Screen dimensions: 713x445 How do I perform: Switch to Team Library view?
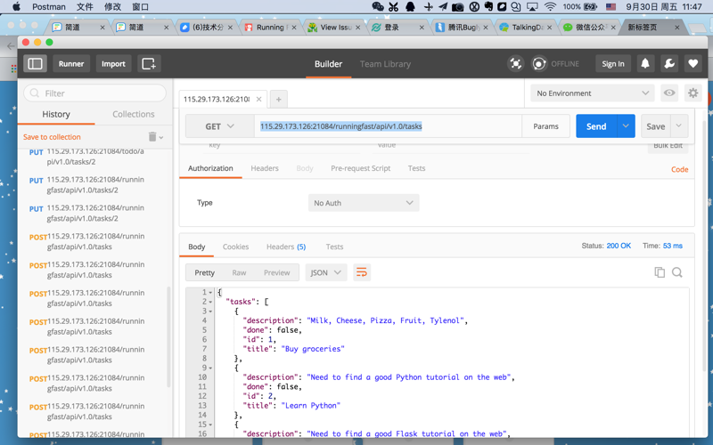[x=385, y=64]
